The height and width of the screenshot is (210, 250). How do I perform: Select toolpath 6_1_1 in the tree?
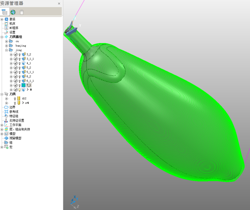[30, 81]
